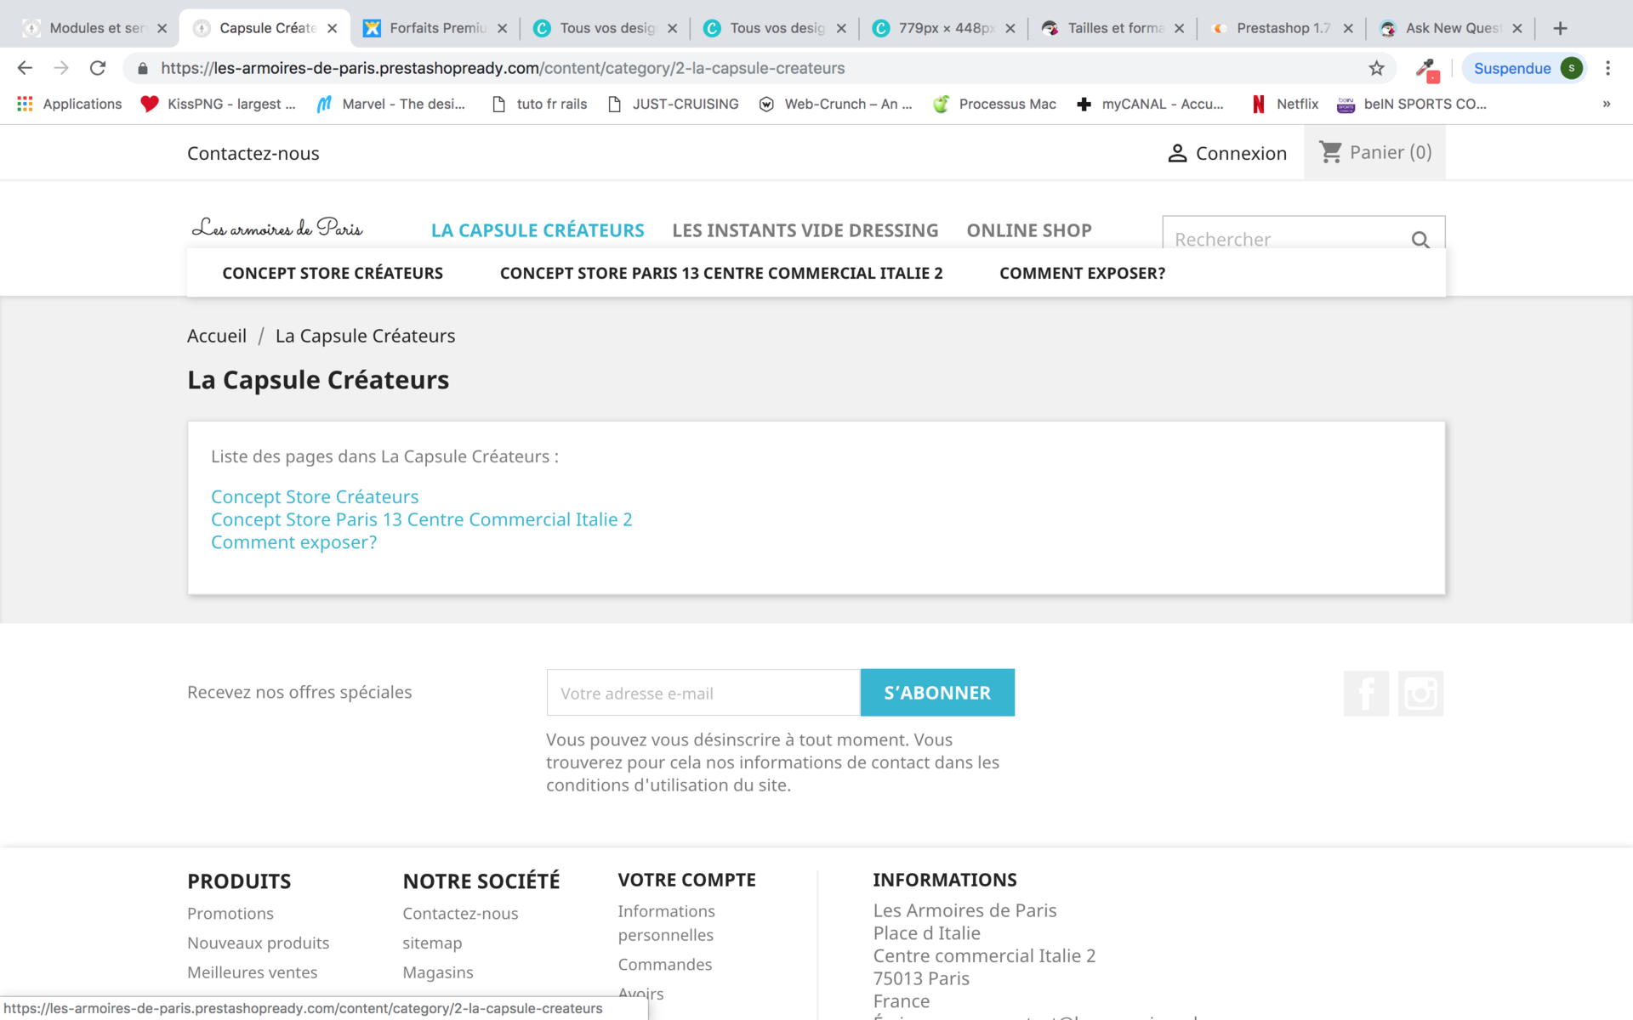Open the Instagram social icon
The width and height of the screenshot is (1633, 1020).
point(1420,694)
